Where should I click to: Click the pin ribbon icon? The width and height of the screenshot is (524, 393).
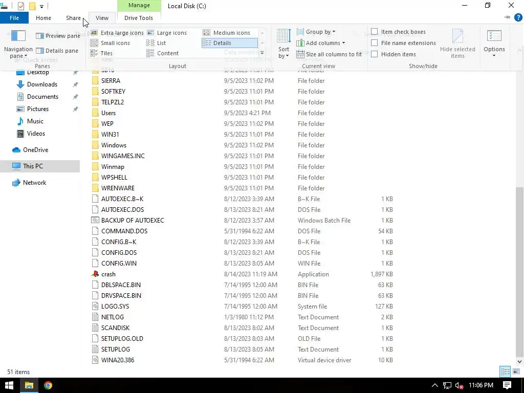[507, 17]
